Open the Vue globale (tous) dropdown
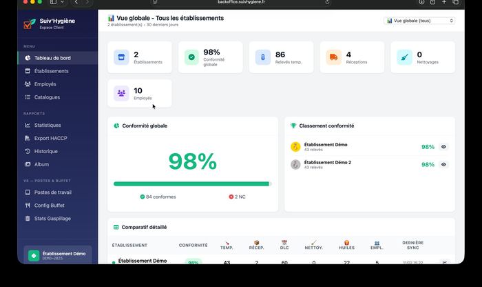The image size is (482, 287). point(419,21)
